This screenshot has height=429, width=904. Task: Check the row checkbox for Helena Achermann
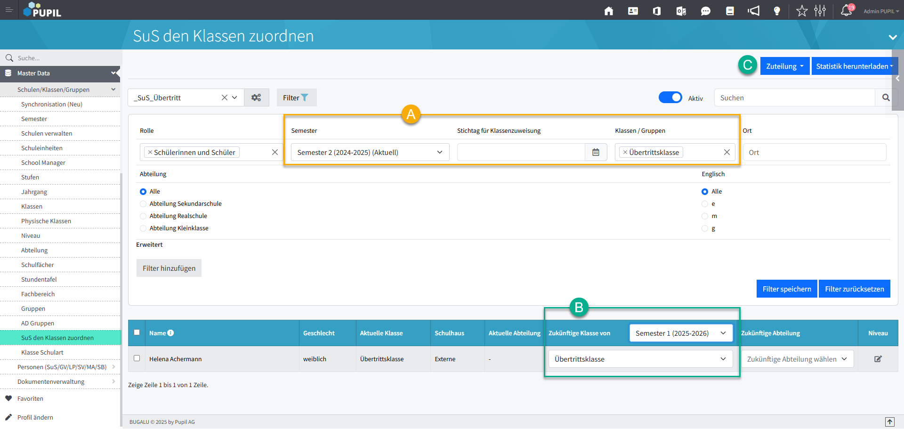pyautogui.click(x=137, y=358)
